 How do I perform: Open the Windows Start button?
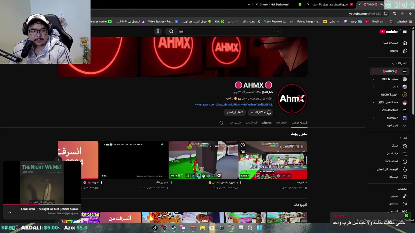259,228
